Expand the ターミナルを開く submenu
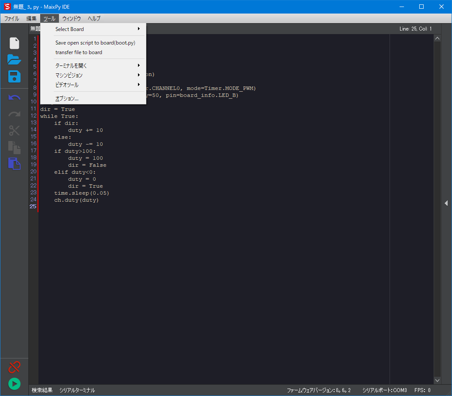This screenshot has height=396, width=452. (93, 66)
